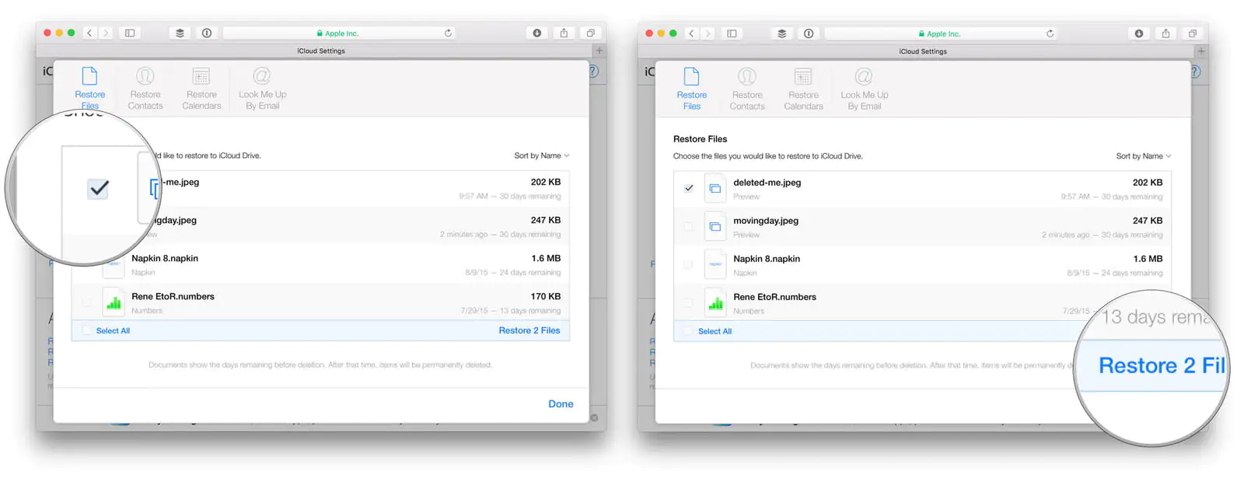Select iCloud Settings tab title in left window
The image size is (1244, 482).
[321, 51]
